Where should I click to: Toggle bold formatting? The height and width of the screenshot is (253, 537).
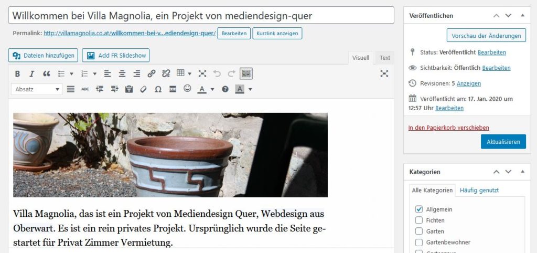(x=17, y=73)
